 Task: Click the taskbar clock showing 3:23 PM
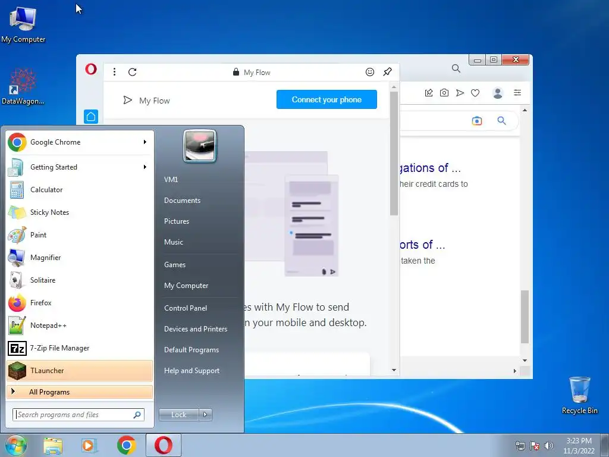(579, 446)
